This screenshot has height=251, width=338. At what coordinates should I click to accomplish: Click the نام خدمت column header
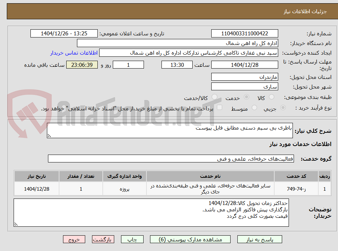(x=210, y=176)
